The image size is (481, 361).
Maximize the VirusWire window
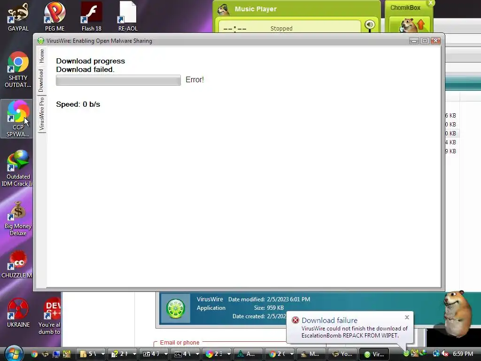pyautogui.click(x=425, y=40)
